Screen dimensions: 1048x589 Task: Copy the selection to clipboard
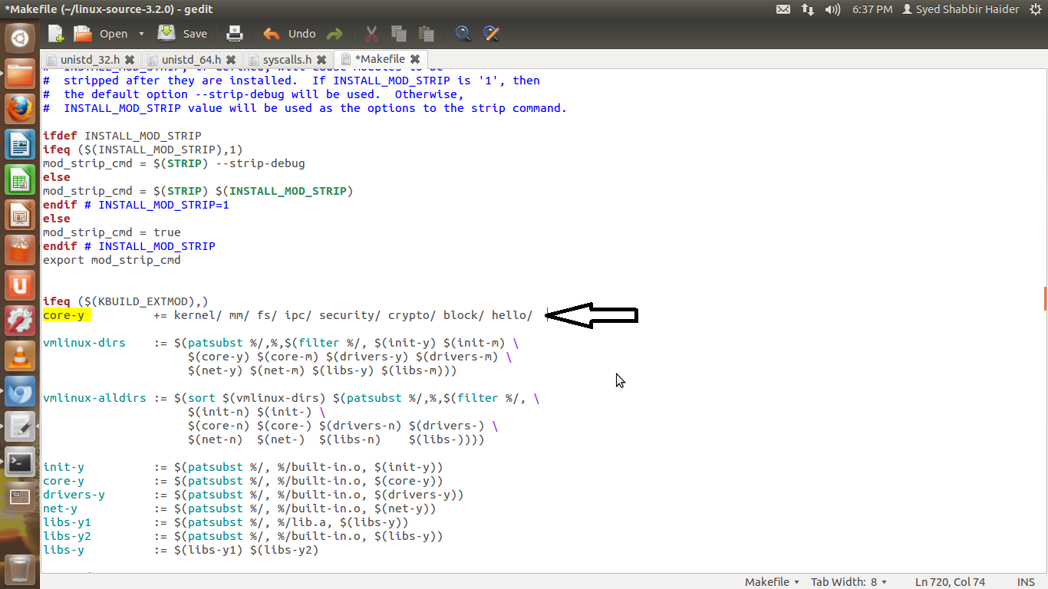click(x=398, y=34)
